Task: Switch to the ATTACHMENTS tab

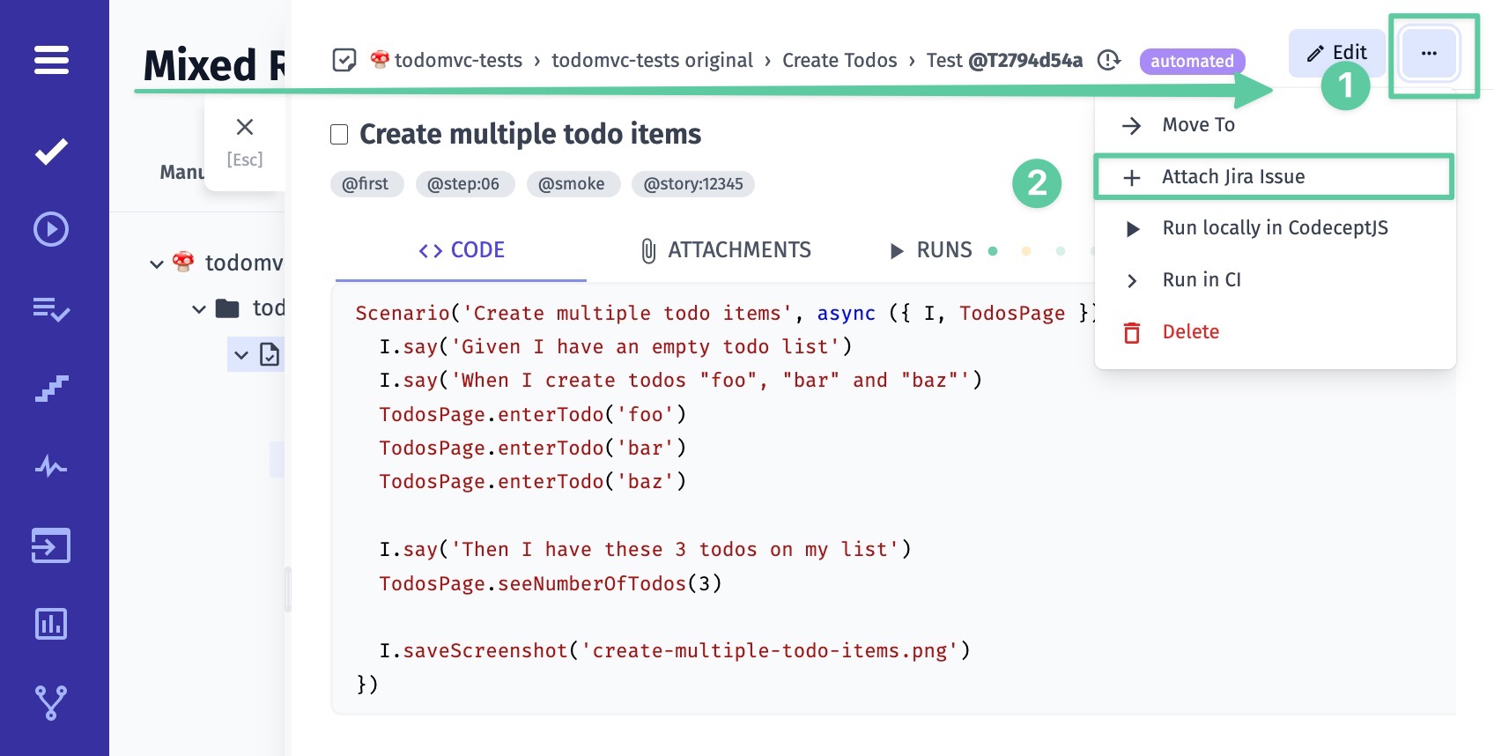Action: (x=726, y=250)
